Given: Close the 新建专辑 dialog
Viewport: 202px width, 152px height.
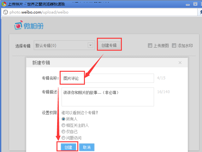Looking at the screenshot, I should [x=180, y=63].
